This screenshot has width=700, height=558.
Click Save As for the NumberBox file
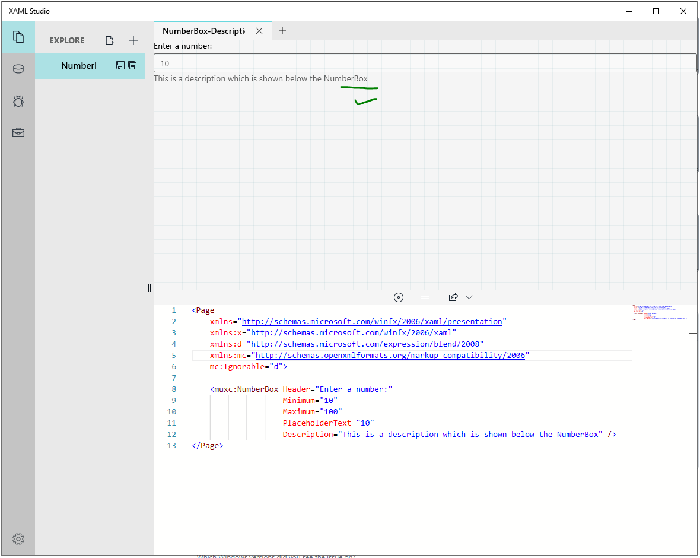(x=132, y=65)
